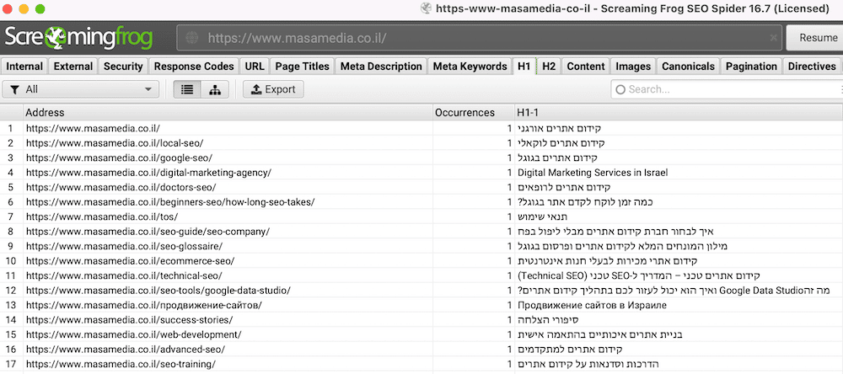
Task: Open the Internal tab
Action: [24, 66]
